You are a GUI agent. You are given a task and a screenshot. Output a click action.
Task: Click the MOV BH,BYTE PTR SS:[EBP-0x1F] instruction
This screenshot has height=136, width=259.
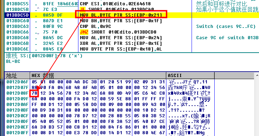click(x=121, y=21)
